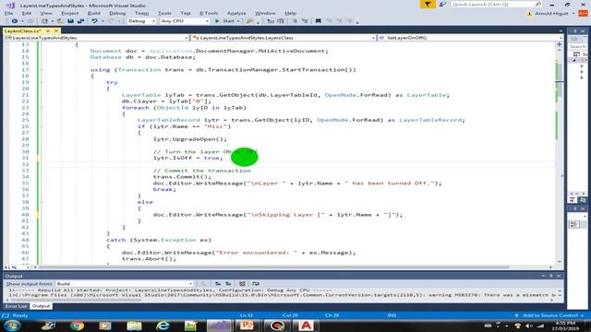
Task: Toggle pin on LayersClass.cs tab
Action: 48,30
